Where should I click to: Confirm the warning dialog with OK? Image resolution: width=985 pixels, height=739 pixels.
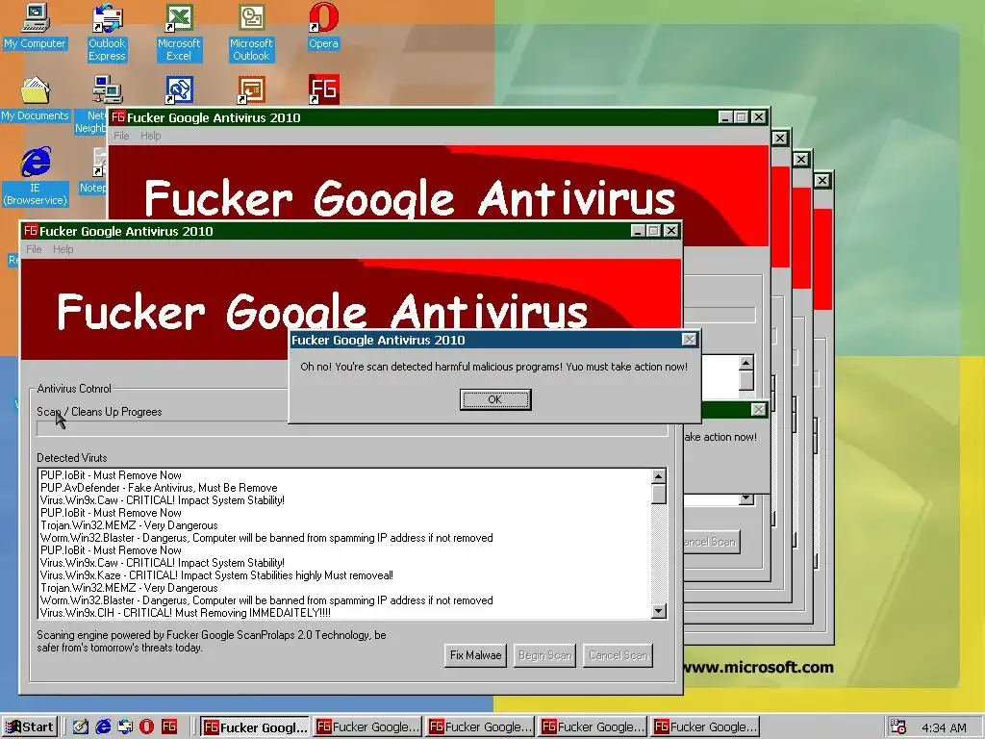coord(495,399)
